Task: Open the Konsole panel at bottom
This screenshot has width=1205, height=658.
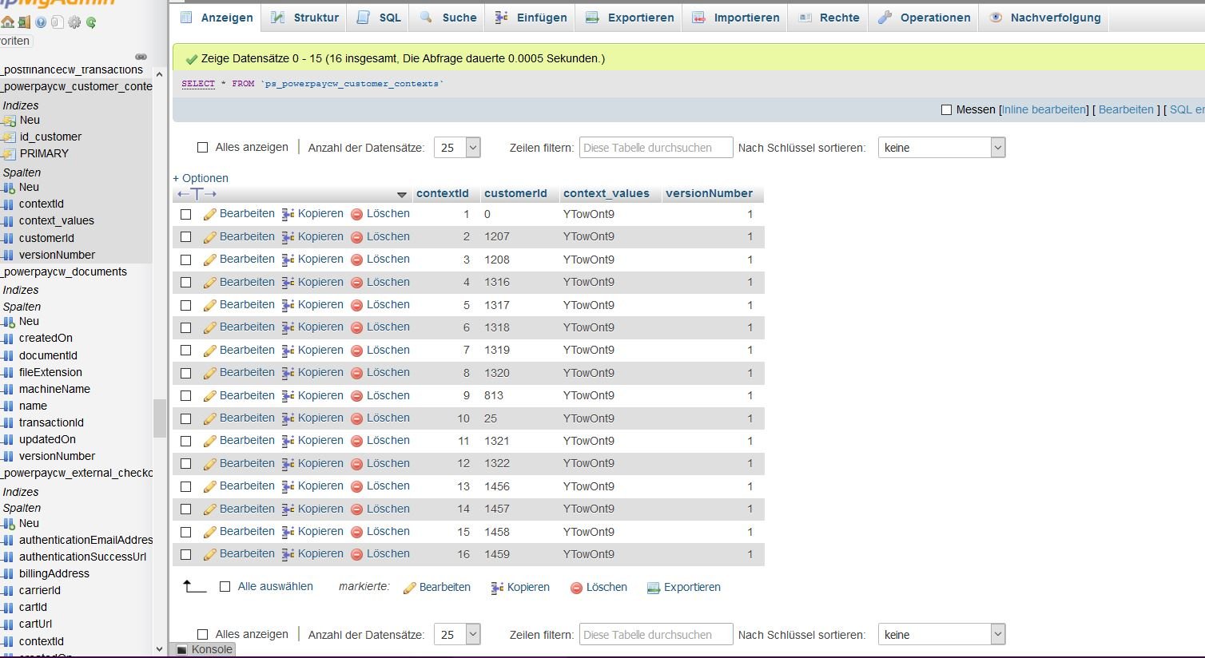Action: [x=205, y=649]
